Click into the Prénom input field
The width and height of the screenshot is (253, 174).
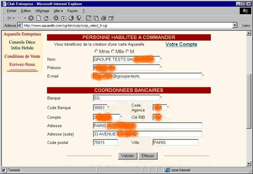pos(126,68)
